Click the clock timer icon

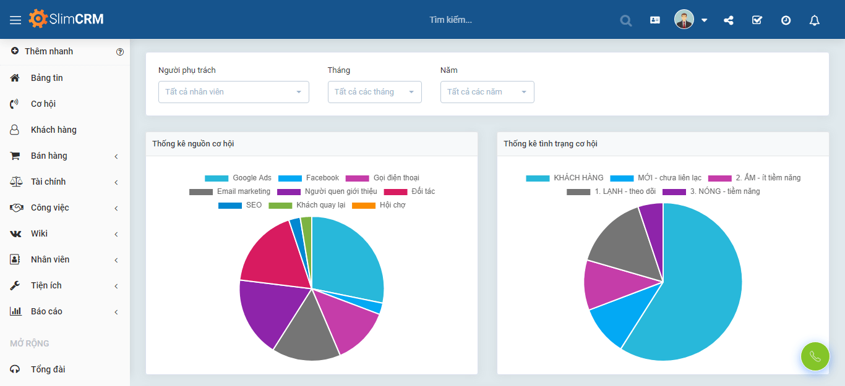786,20
